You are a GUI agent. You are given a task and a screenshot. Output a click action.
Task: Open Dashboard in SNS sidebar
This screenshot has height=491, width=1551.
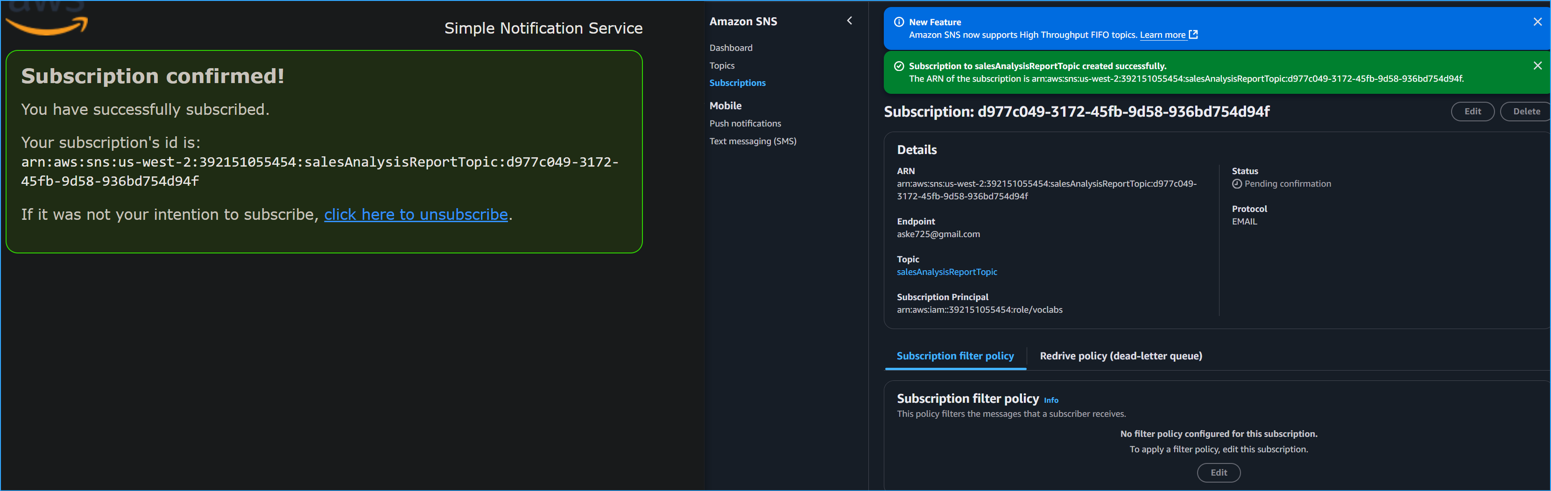pyautogui.click(x=730, y=48)
